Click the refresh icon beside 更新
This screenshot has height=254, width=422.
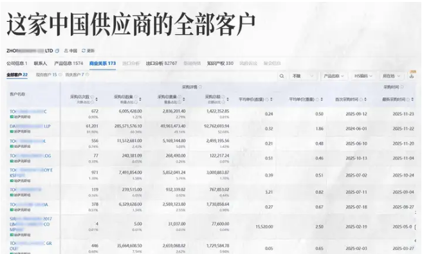pos(84,51)
